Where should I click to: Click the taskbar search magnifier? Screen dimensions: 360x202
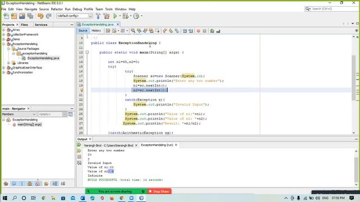coord(14,198)
